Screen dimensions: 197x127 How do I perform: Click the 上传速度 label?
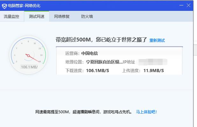pos(131,71)
